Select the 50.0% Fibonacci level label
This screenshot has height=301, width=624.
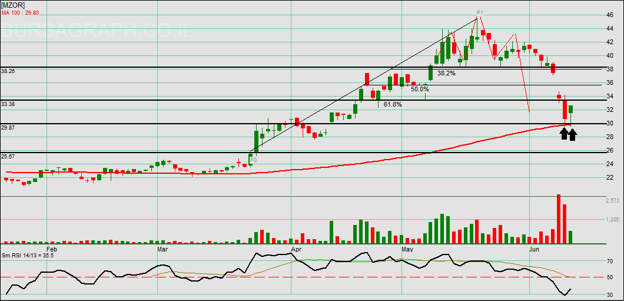420,89
